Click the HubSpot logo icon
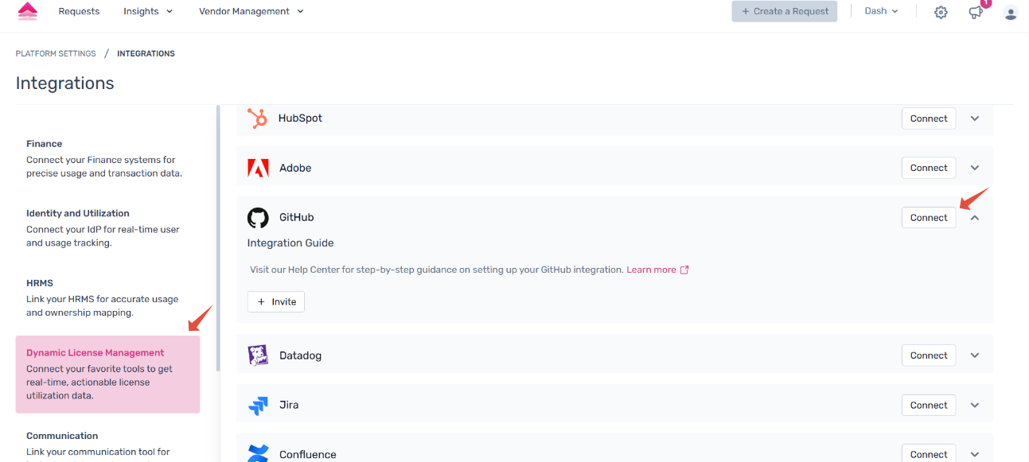This screenshot has height=462, width=1029. (257, 118)
